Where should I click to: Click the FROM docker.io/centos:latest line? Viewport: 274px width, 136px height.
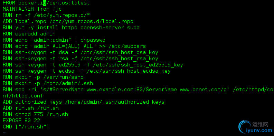tap(46, 3)
